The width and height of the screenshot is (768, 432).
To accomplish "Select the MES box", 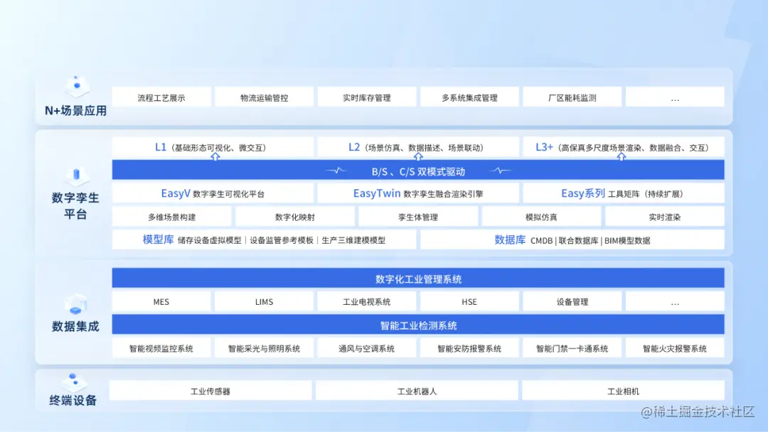I will point(161,301).
